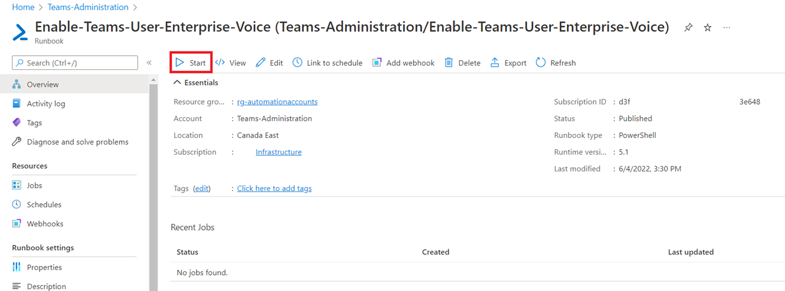Screen dimensions: 785x291
Task: Navigate to Teams-Administration in breadcrumb
Action: coord(88,7)
